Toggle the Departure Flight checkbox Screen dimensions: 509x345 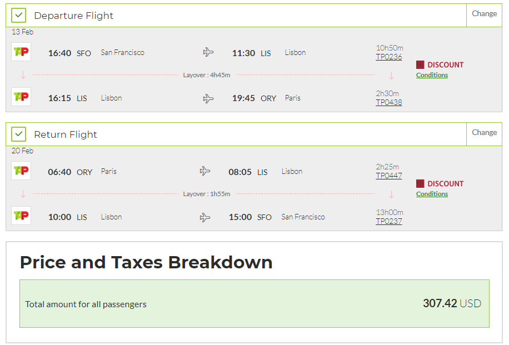tap(19, 16)
